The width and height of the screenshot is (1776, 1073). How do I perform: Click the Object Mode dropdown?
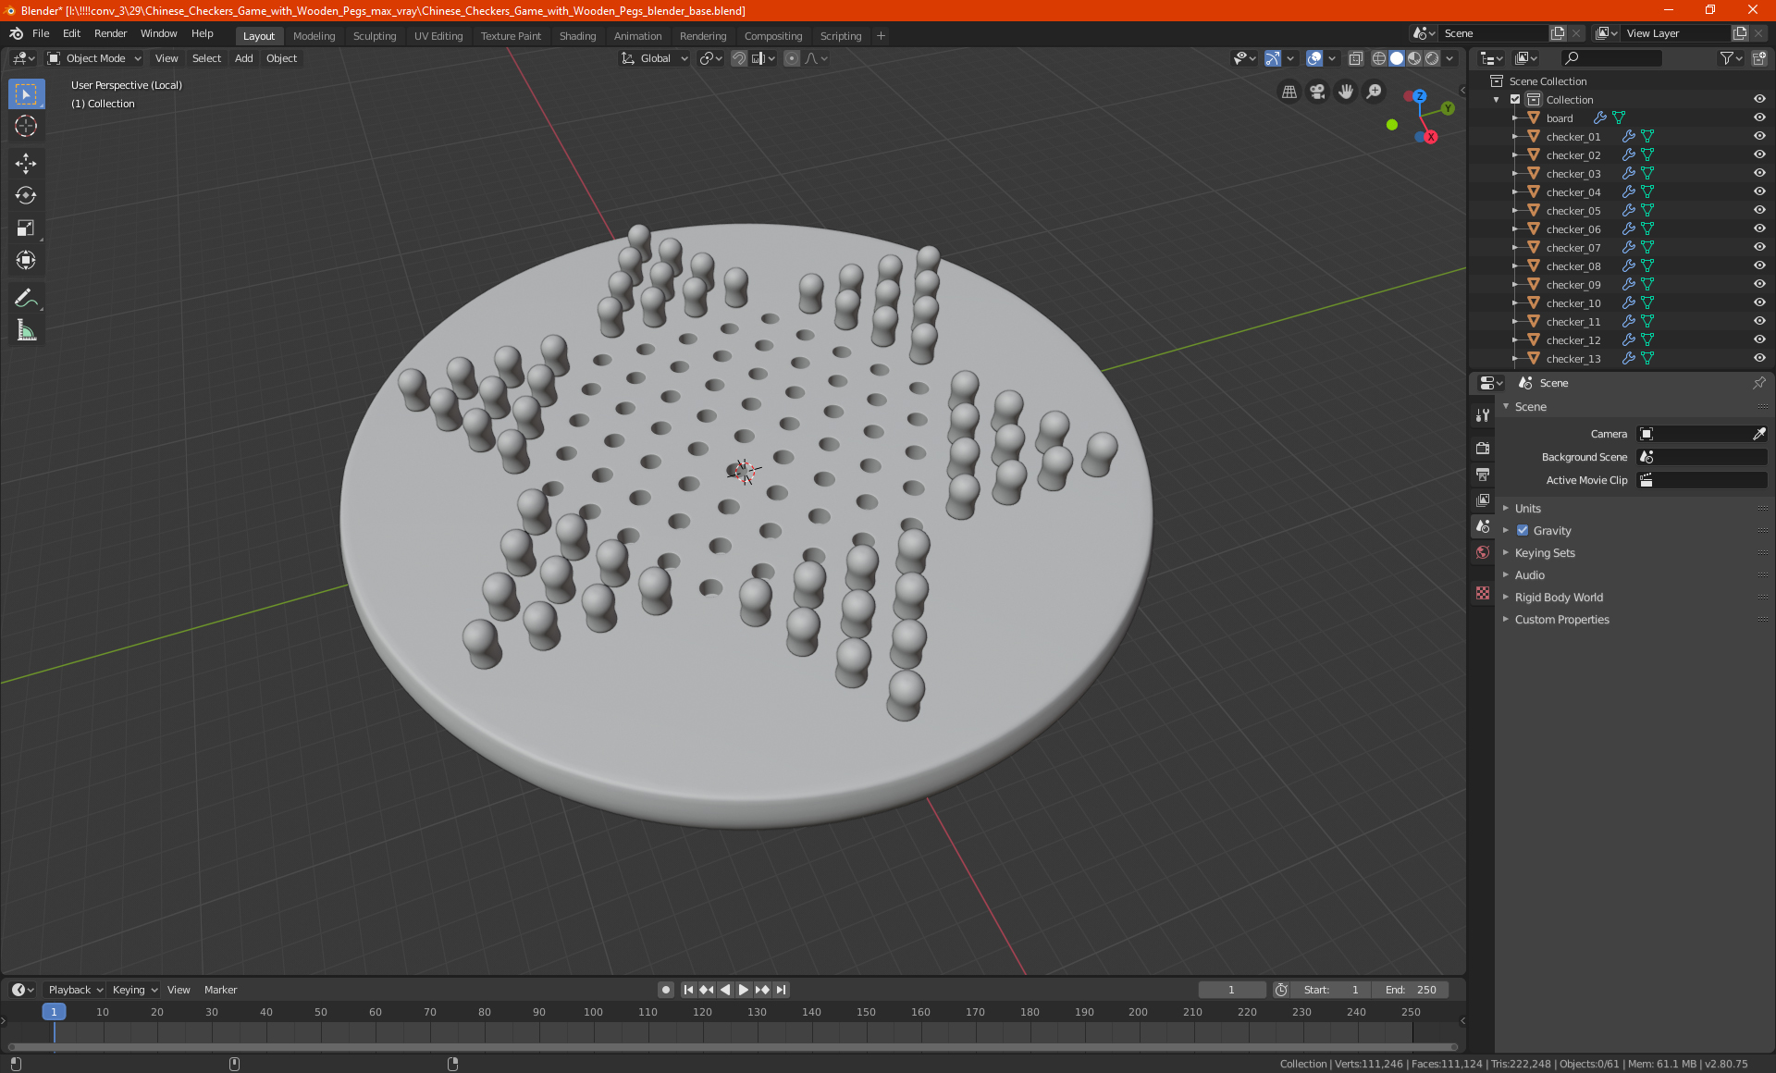(x=95, y=58)
